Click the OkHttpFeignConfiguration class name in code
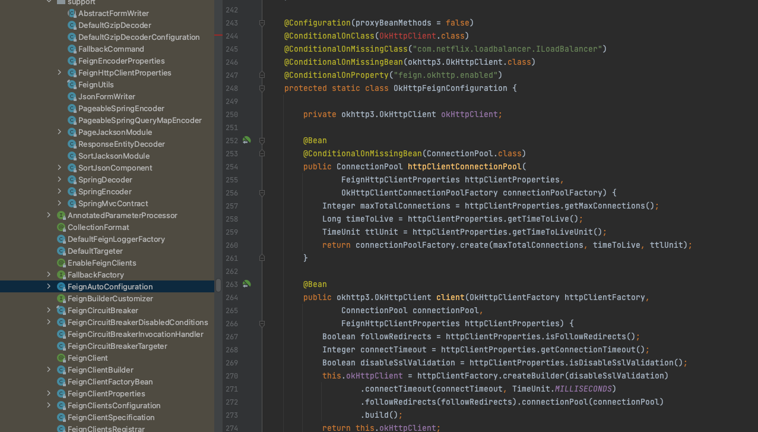 [451, 88]
